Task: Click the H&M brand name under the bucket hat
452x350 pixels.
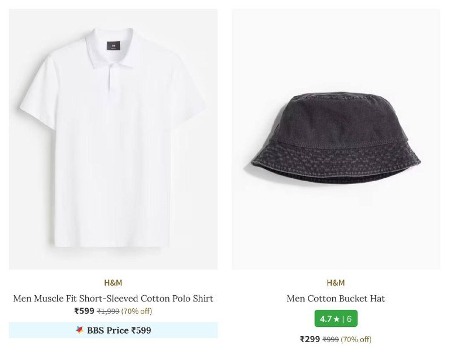Action: click(x=336, y=283)
